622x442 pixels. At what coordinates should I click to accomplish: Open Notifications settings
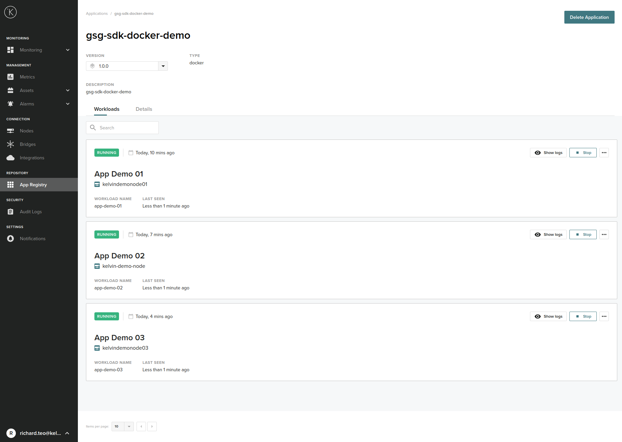32,239
